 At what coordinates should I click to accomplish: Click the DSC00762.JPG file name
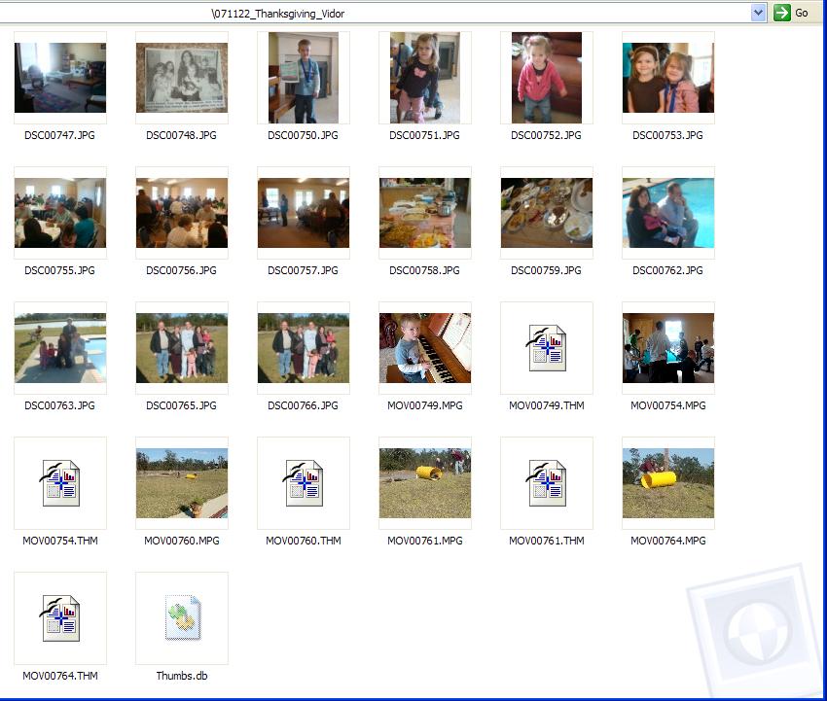pos(667,270)
